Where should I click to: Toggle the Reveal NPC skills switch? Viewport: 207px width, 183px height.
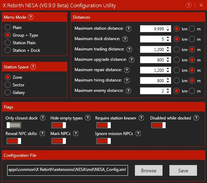point(14,141)
